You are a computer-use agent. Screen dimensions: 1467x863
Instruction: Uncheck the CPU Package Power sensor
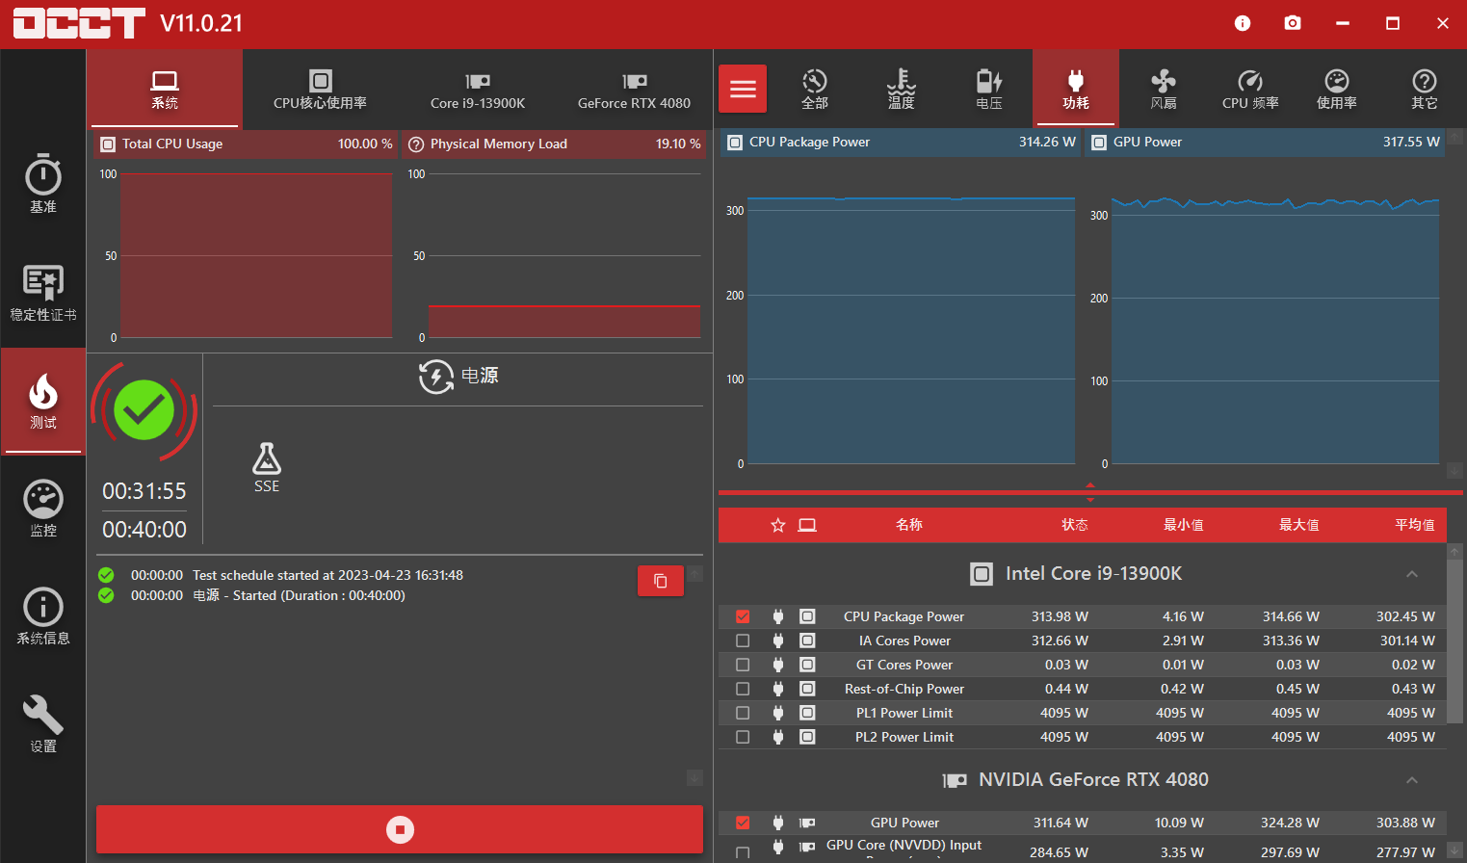click(742, 616)
